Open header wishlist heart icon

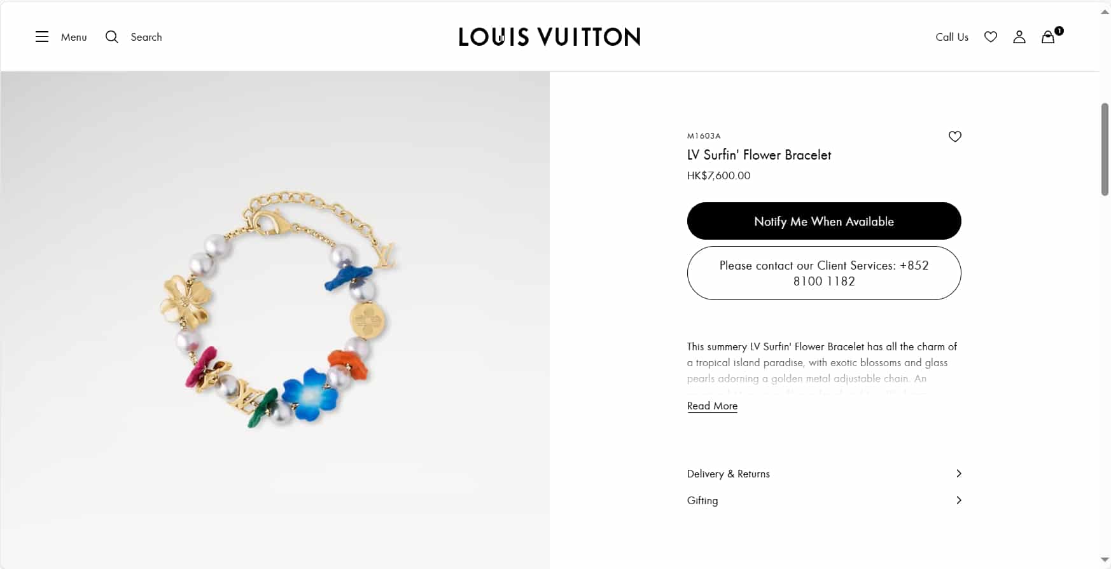click(991, 37)
